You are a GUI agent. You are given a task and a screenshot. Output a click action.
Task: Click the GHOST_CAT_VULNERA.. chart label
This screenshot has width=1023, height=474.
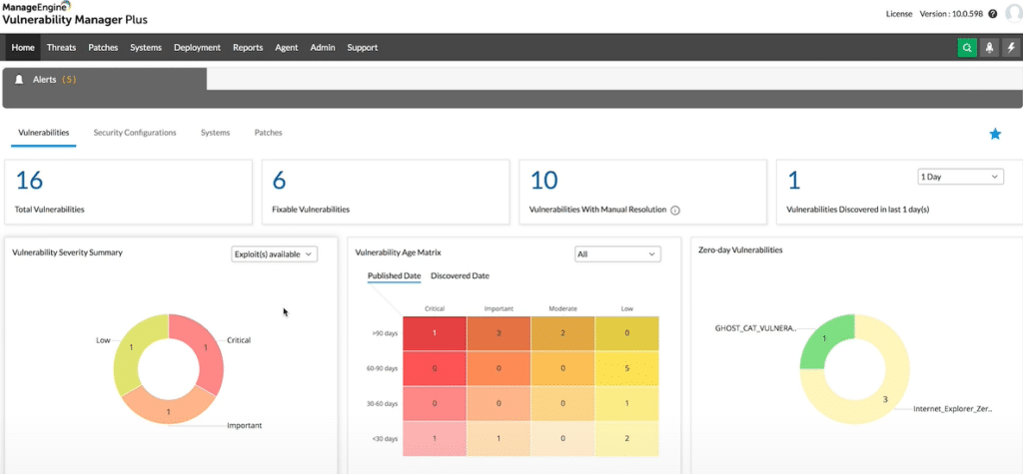point(755,328)
